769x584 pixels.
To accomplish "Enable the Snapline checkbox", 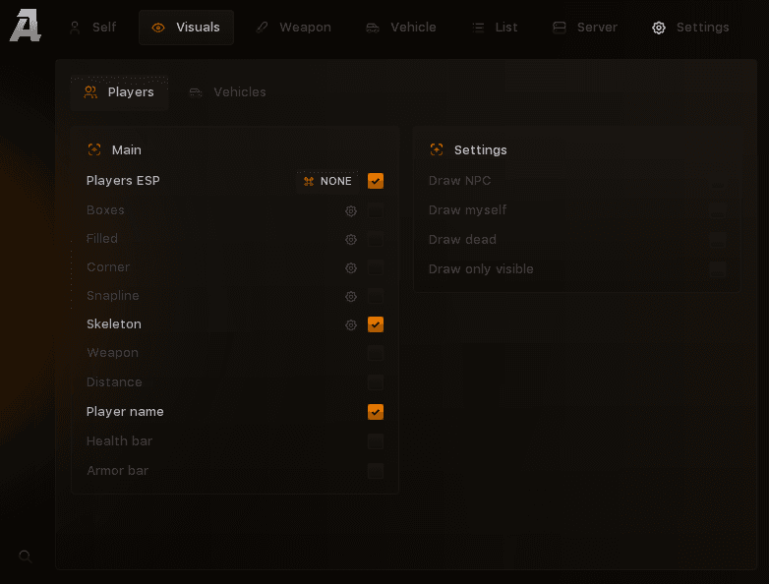I will pyautogui.click(x=376, y=296).
